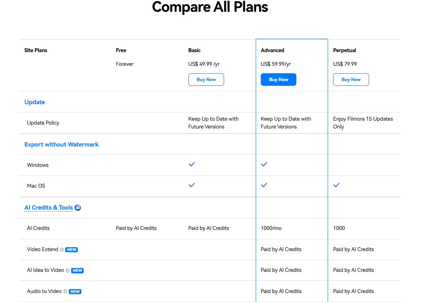
Task: Click the Windows checkmark in the Basic column
Action: (x=192, y=165)
